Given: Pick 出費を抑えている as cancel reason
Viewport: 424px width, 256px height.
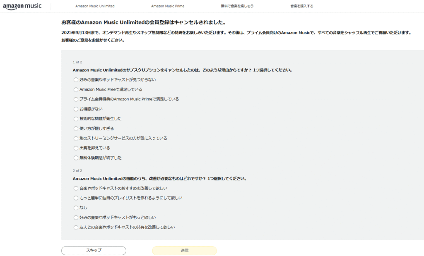Looking at the screenshot, I should 76,148.
